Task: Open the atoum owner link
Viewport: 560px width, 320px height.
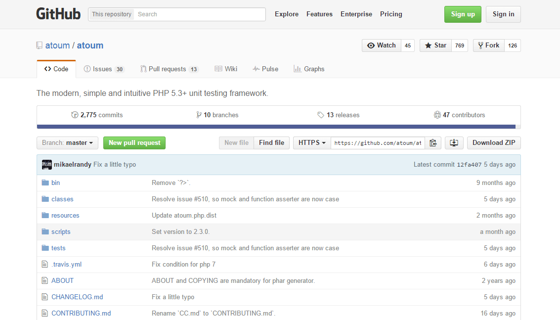Action: click(x=57, y=46)
